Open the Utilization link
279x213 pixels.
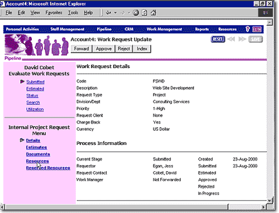click(35, 109)
